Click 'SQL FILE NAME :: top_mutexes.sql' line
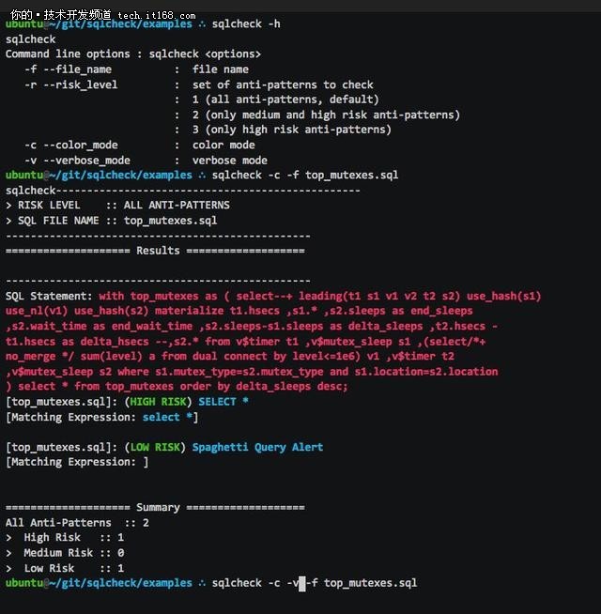Image resolution: width=601 pixels, height=614 pixels. (111, 221)
